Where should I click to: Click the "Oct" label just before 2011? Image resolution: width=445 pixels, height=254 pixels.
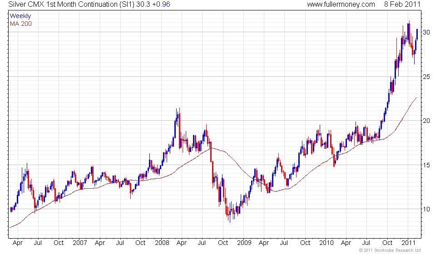pos(387,243)
